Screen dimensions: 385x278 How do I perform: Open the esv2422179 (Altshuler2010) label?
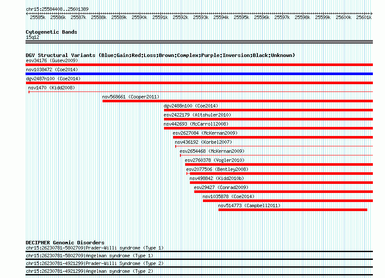coord(197,115)
